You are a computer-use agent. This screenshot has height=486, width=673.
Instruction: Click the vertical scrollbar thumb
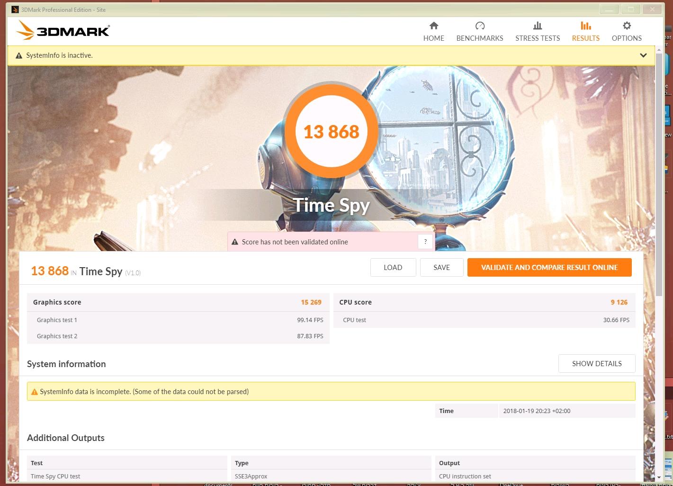point(659,175)
